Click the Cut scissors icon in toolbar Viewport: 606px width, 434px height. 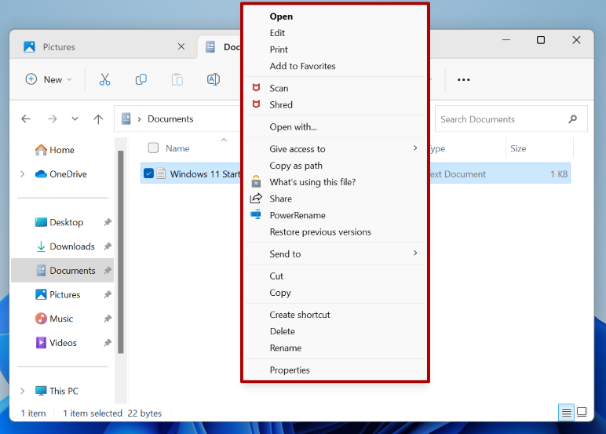[104, 79]
